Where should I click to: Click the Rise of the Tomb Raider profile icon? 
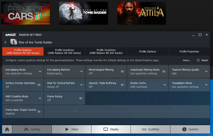click(x=14, y=42)
